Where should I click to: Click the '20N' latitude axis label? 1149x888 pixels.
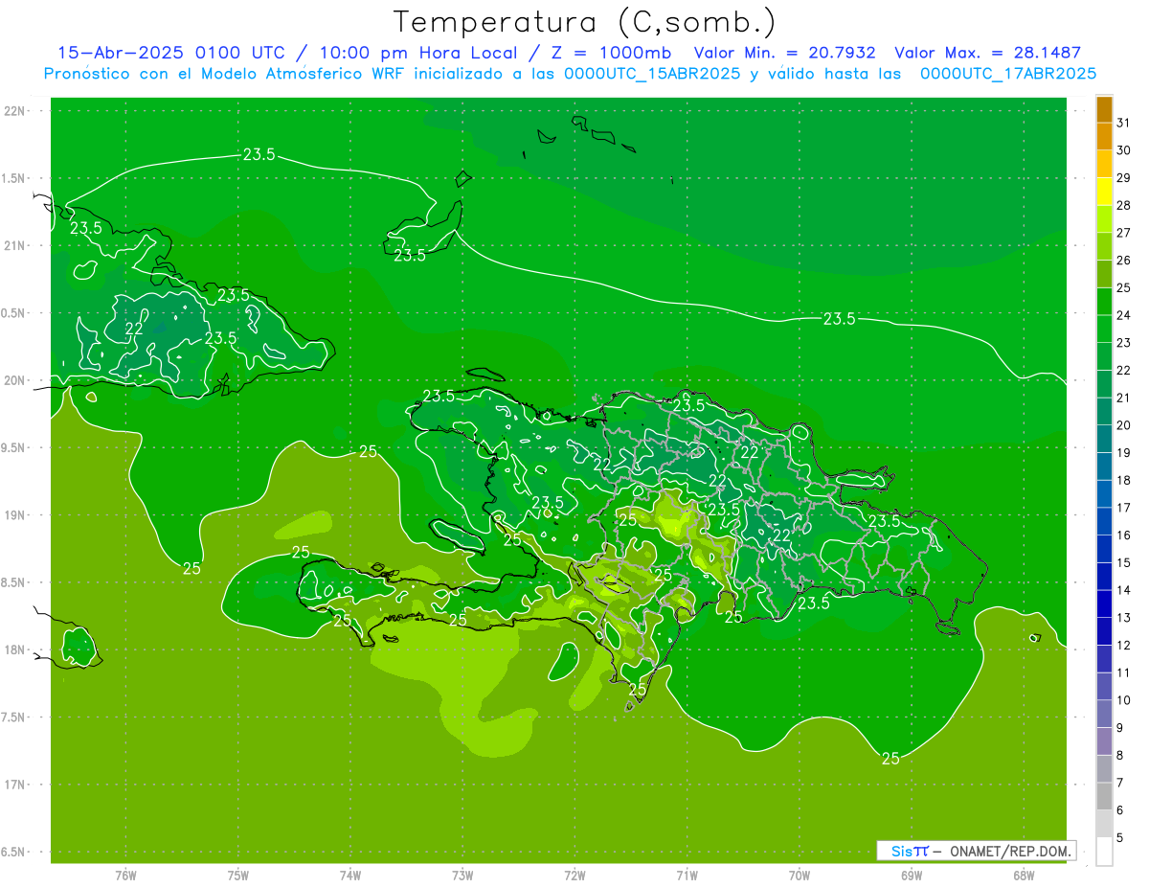pos(14,381)
